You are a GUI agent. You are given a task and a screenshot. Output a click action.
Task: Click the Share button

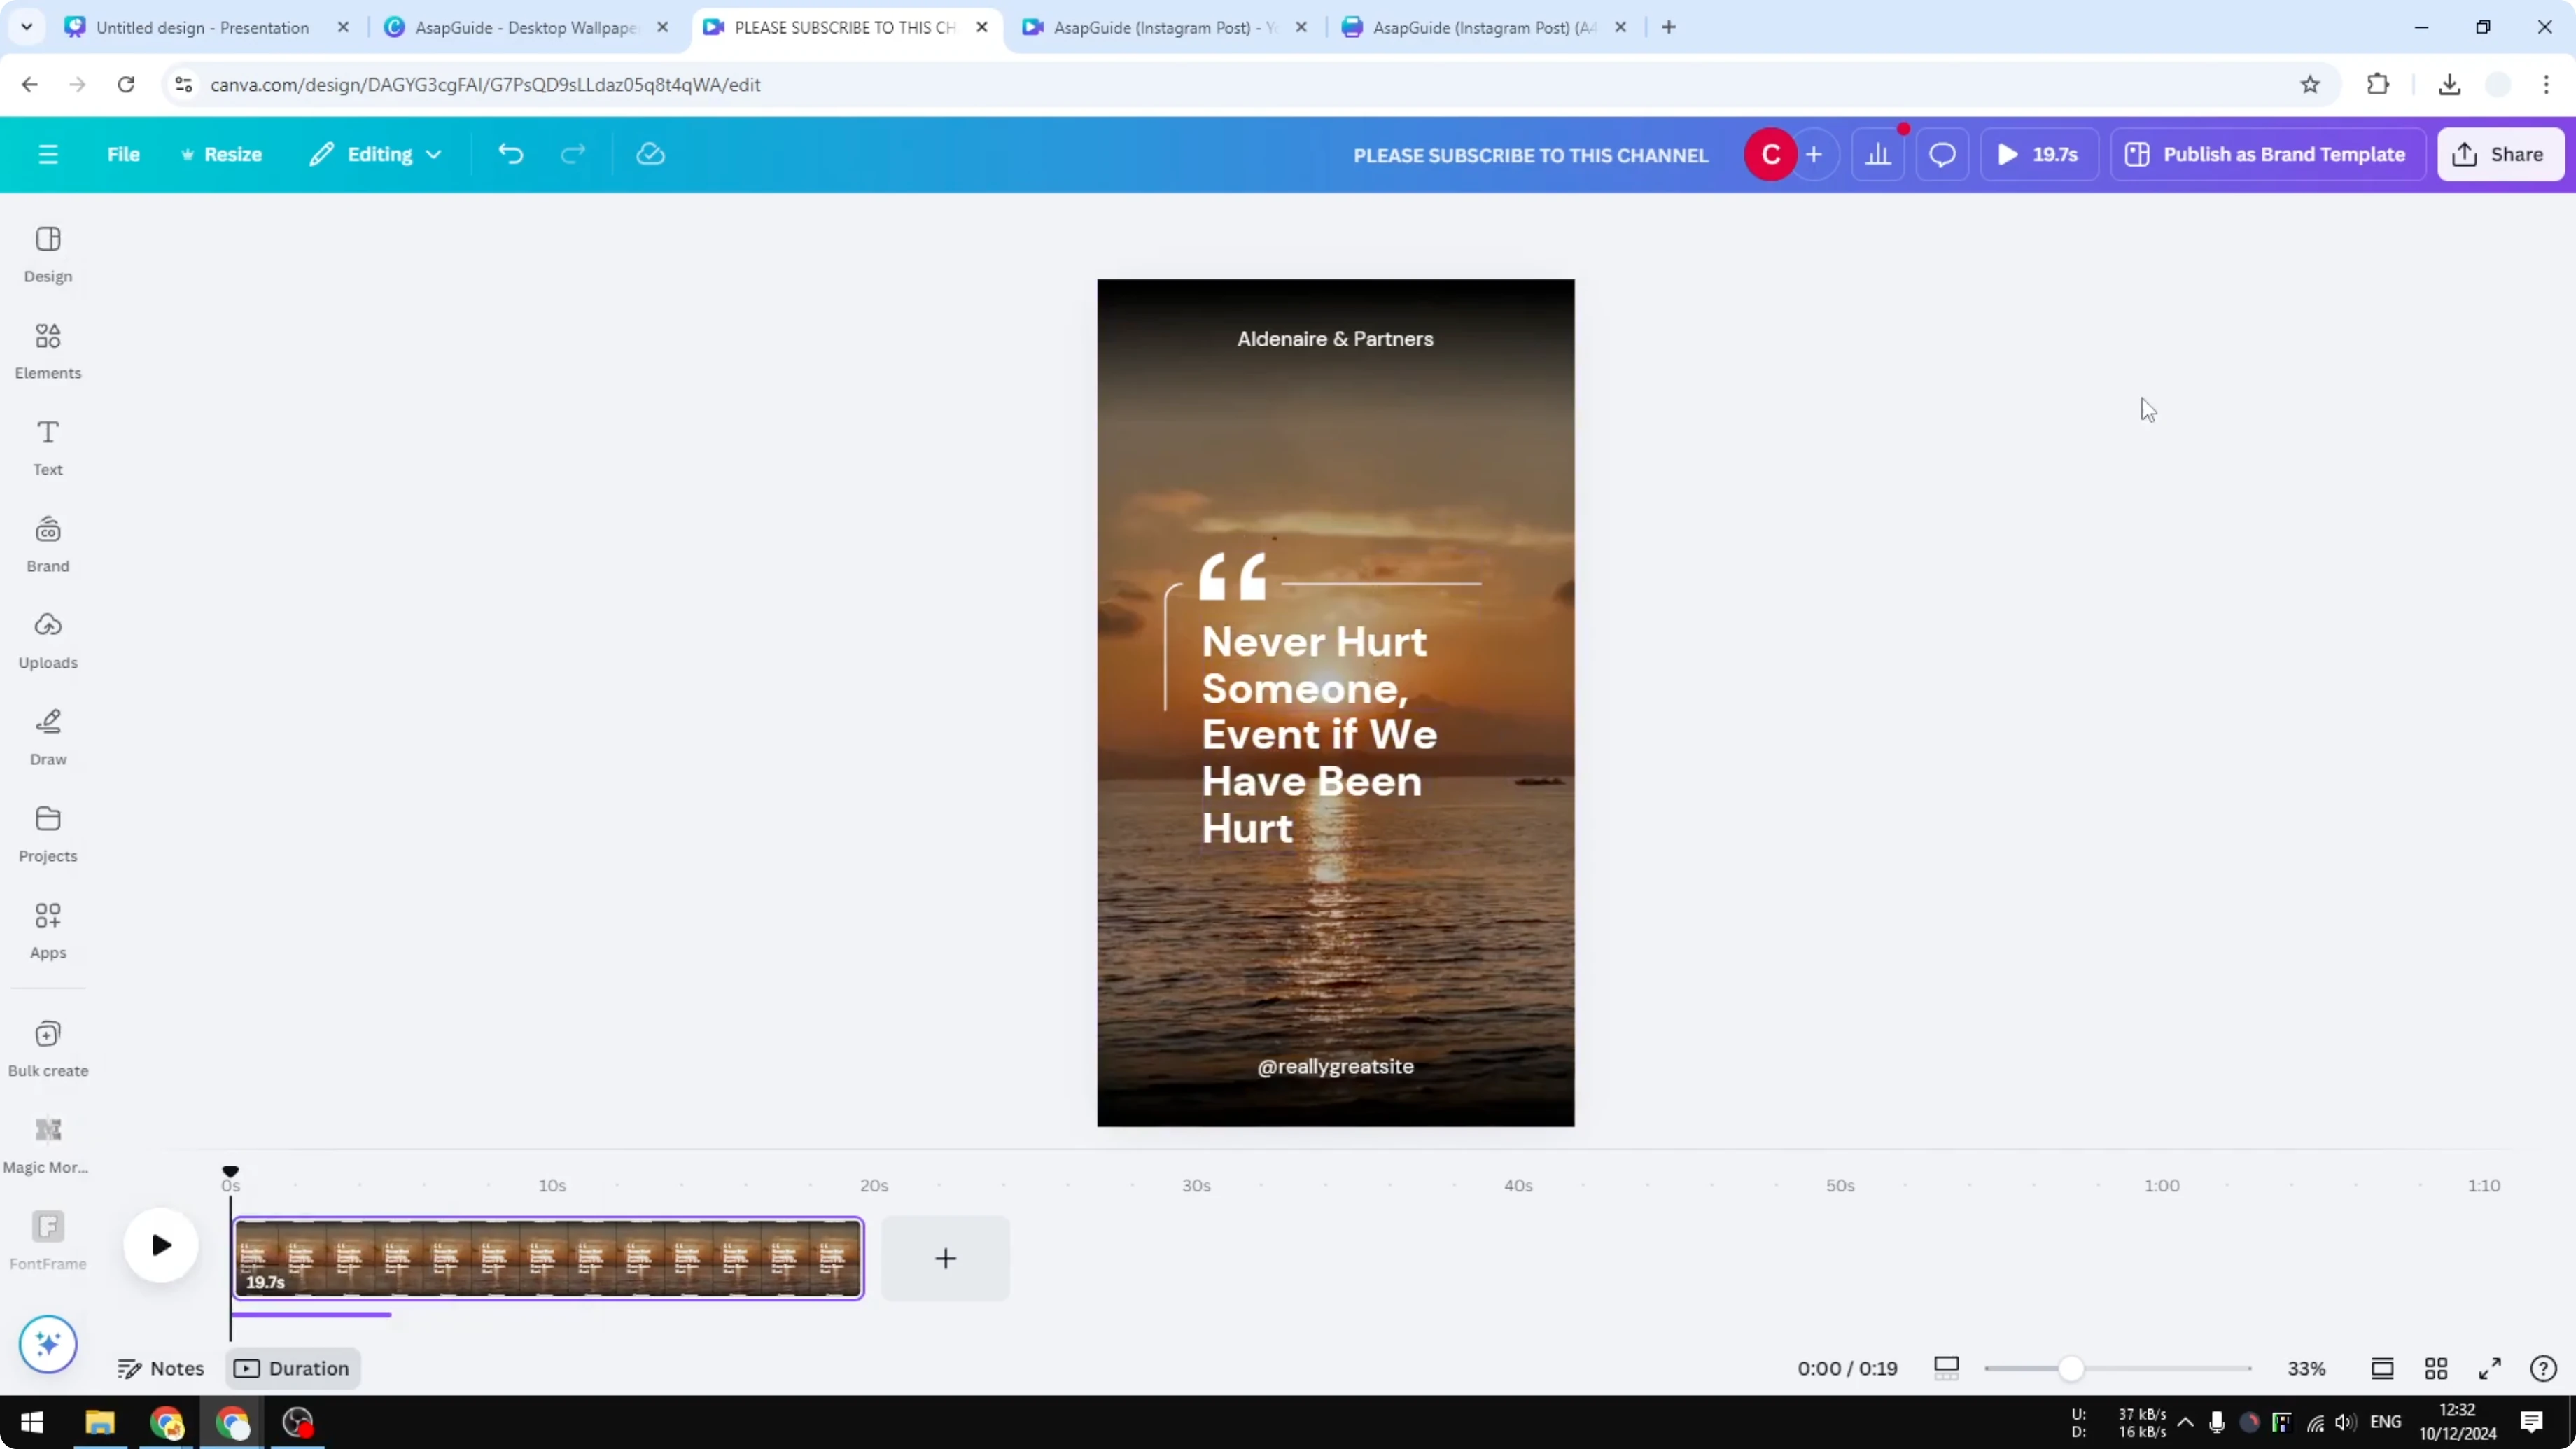(2501, 153)
